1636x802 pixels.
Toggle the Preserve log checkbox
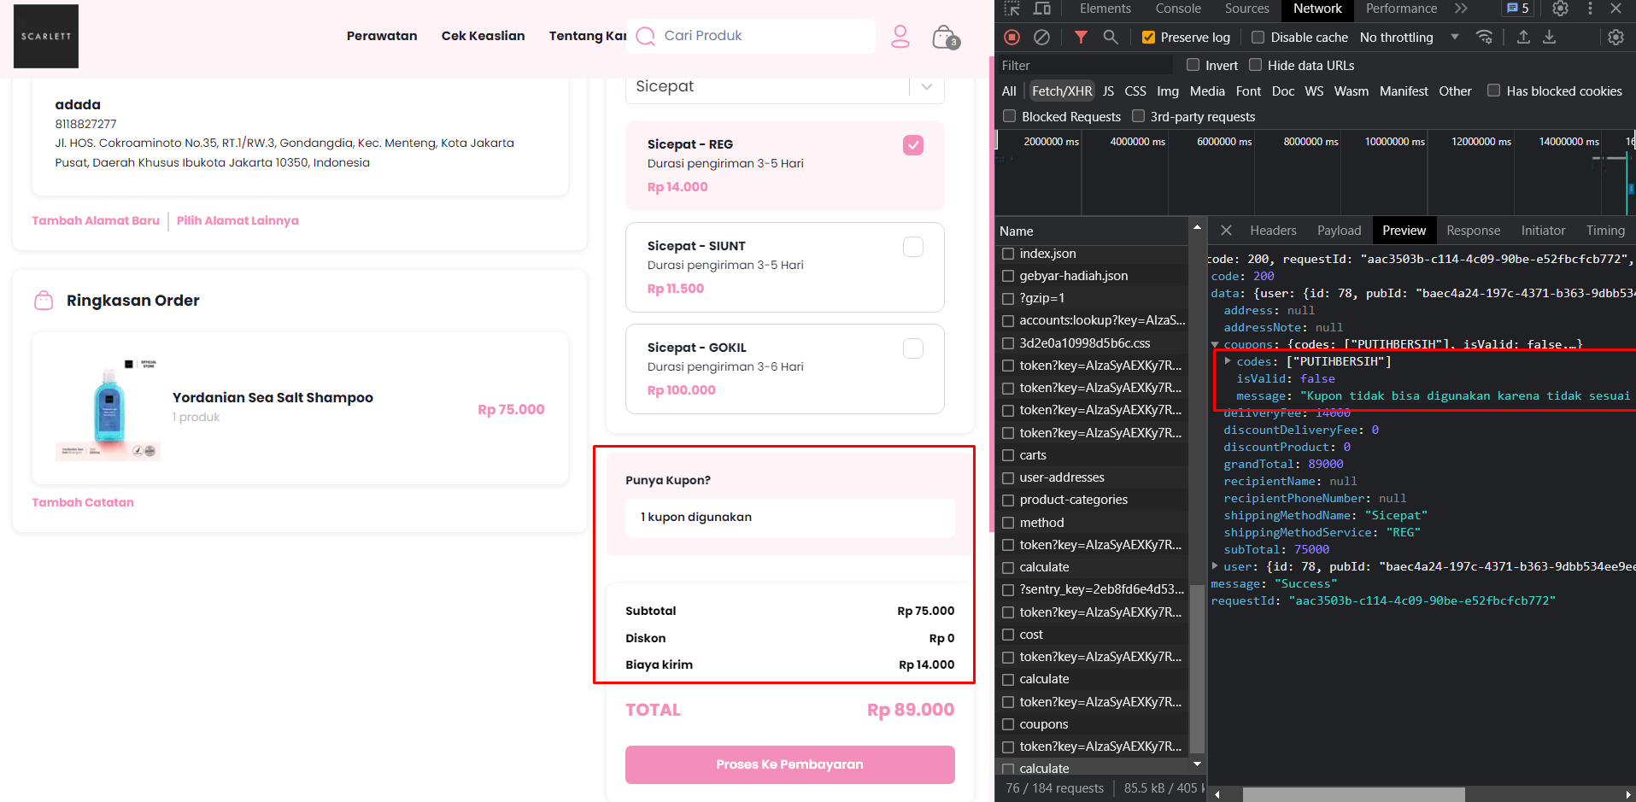(x=1148, y=37)
